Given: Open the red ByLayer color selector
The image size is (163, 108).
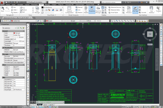Looking at the screenshot, I should pyautogui.click(x=53, y=21).
